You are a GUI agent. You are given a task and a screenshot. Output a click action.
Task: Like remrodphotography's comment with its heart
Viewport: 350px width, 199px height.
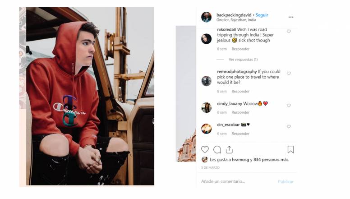click(289, 74)
